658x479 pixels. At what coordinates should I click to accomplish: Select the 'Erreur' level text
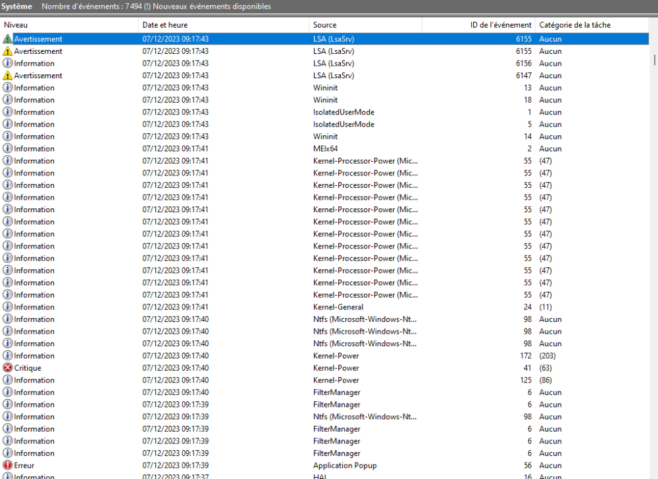pyautogui.click(x=24, y=465)
